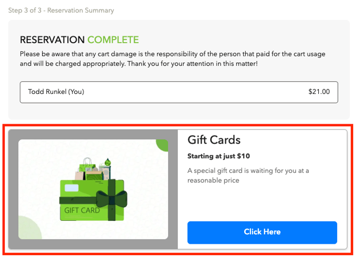
Task: Click the Step 3 of 3 Reservation Summary label
Action: pos(61,10)
